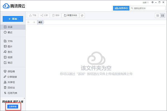Image resolution: width=167 pixels, height=111 pixels.
Task: Show 文档 documents category
Action: pyautogui.click(x=13, y=41)
